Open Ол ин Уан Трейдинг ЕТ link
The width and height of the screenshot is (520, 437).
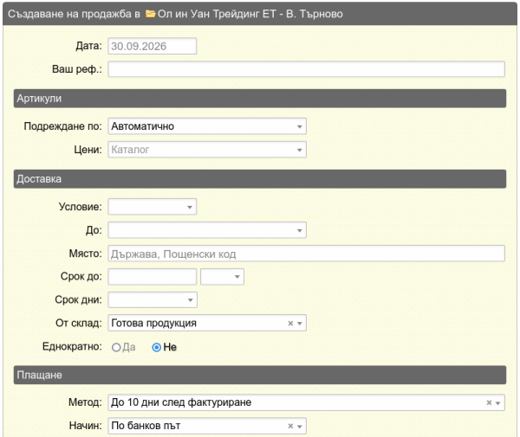pyautogui.click(x=250, y=14)
